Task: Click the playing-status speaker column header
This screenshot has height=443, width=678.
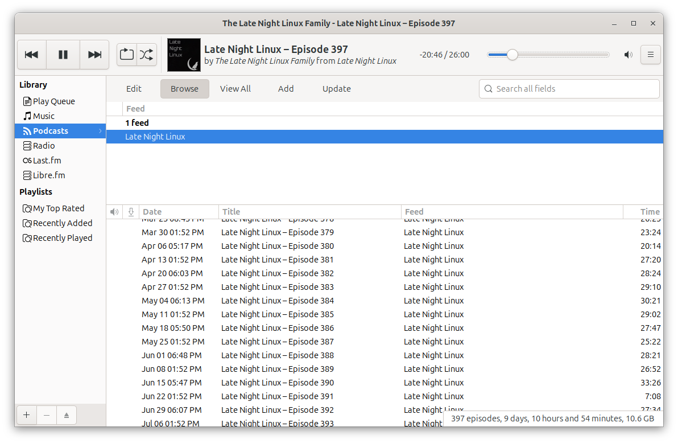Action: point(114,212)
